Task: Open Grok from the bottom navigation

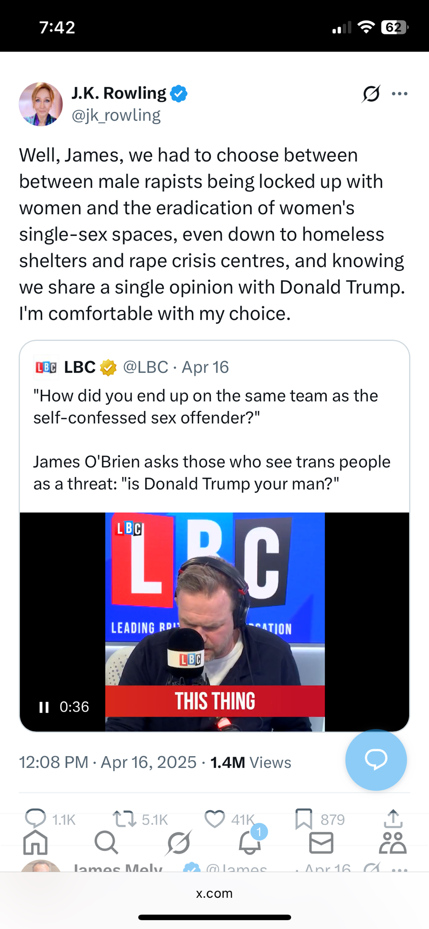Action: 178,843
